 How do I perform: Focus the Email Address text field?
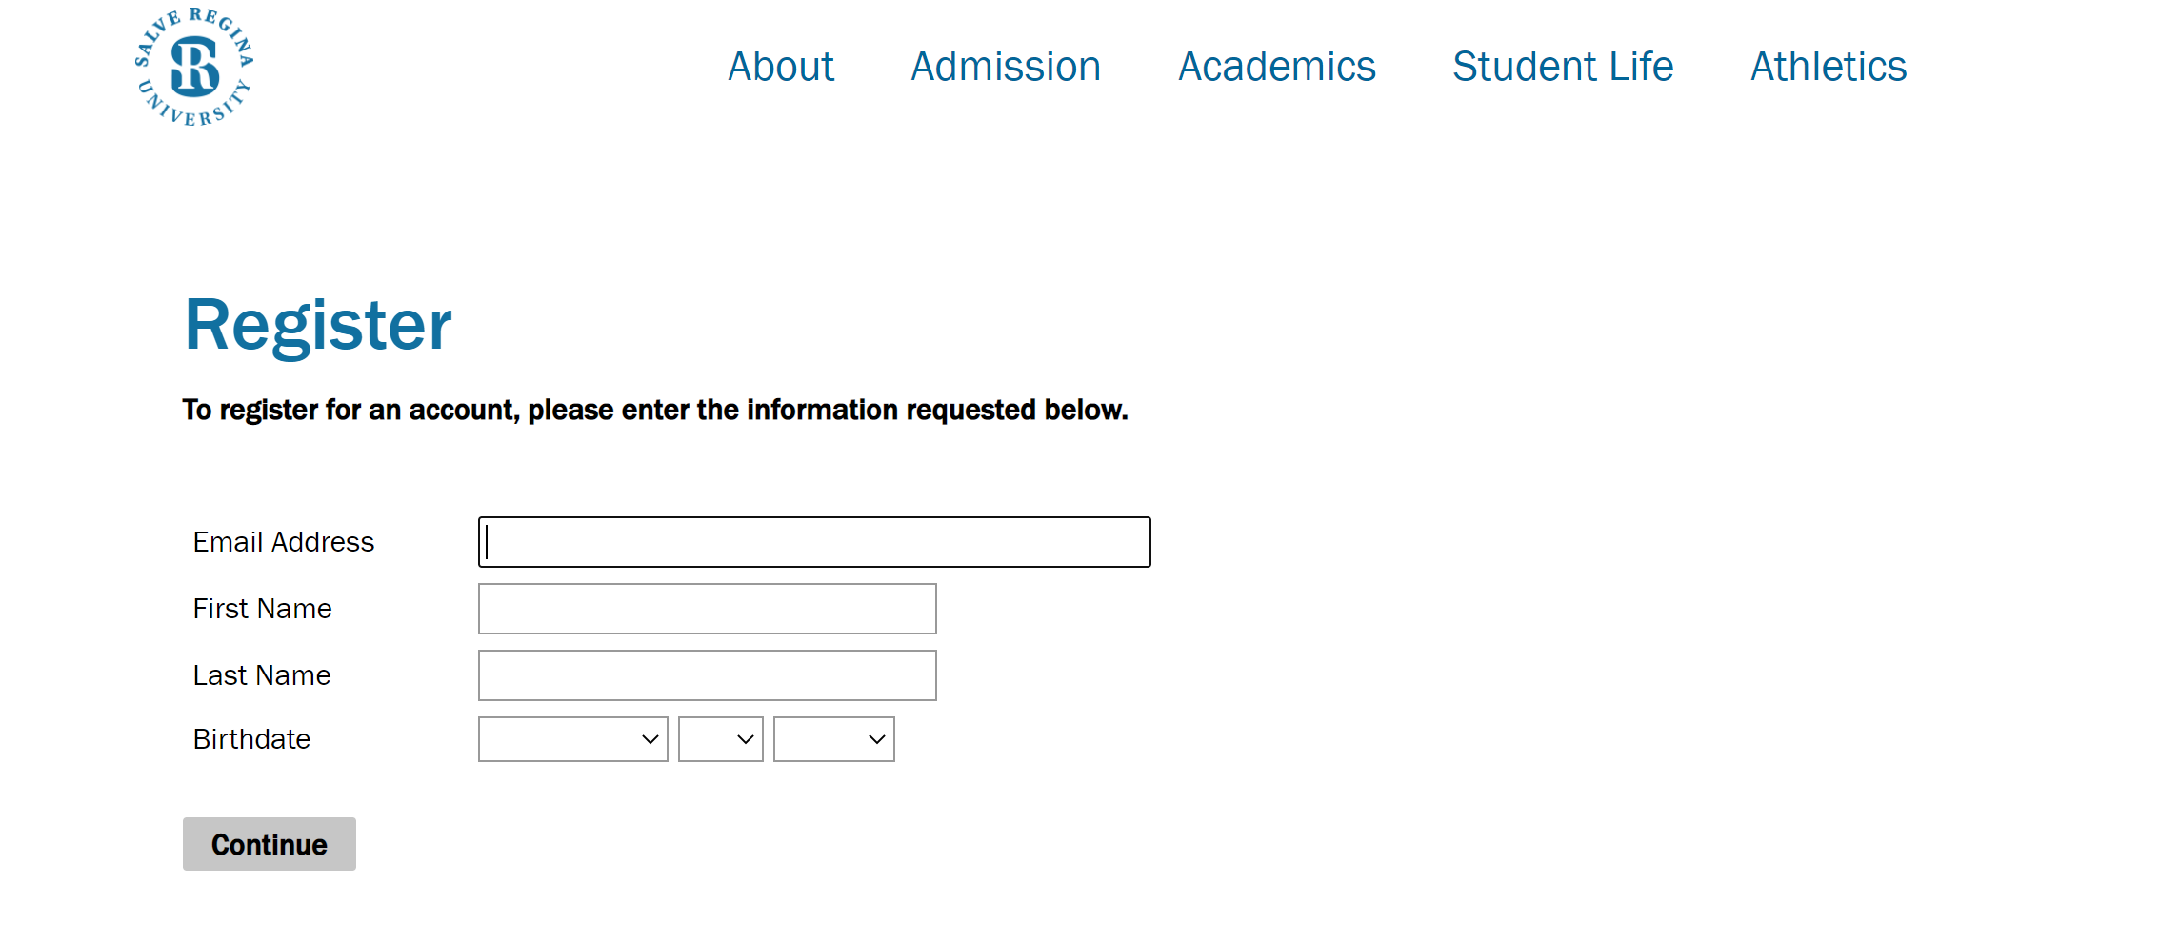814,542
